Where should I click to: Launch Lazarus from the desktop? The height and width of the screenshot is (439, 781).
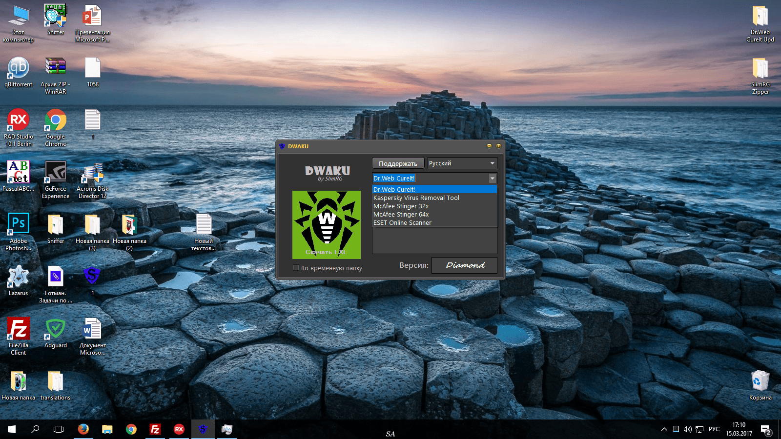pyautogui.click(x=19, y=280)
